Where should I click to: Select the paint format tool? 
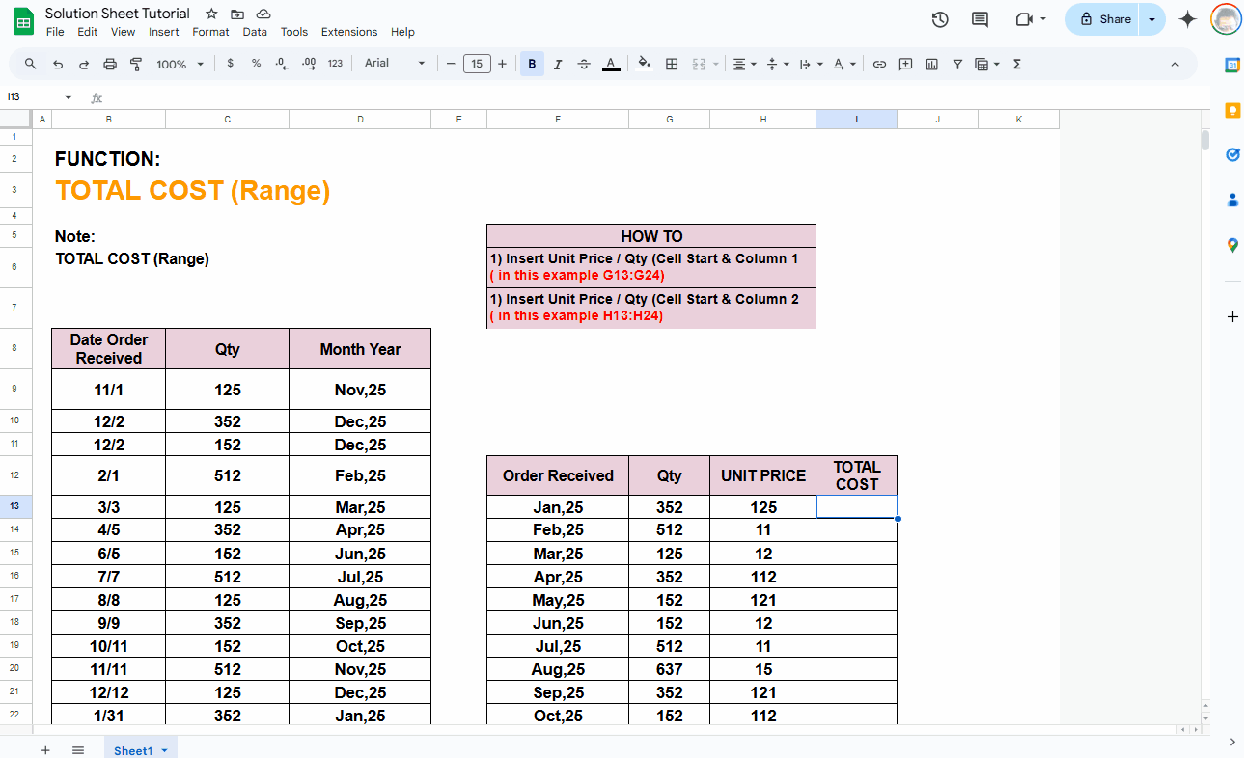pyautogui.click(x=136, y=64)
